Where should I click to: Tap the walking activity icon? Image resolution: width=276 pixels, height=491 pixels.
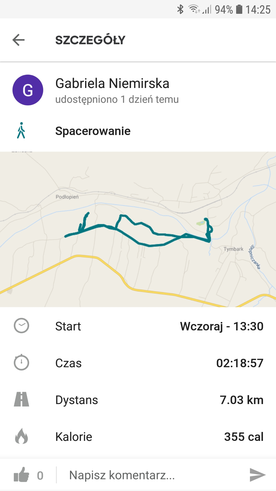coord(21,131)
